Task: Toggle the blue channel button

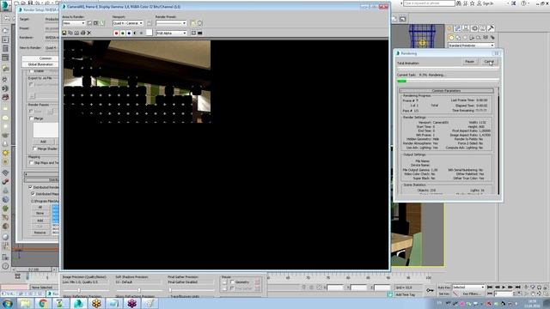Action: click(129, 33)
